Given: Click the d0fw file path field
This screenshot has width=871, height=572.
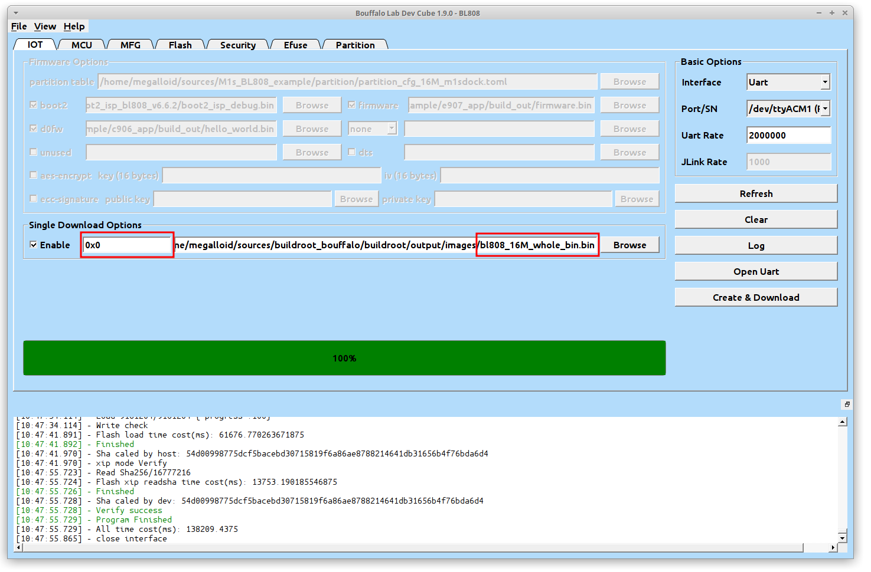Looking at the screenshot, I should pyautogui.click(x=181, y=129).
